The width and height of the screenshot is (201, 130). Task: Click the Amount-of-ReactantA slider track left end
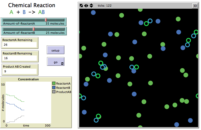pyautogui.click(x=4, y=20)
